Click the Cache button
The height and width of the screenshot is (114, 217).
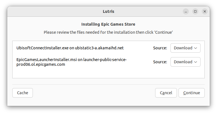click(x=23, y=93)
